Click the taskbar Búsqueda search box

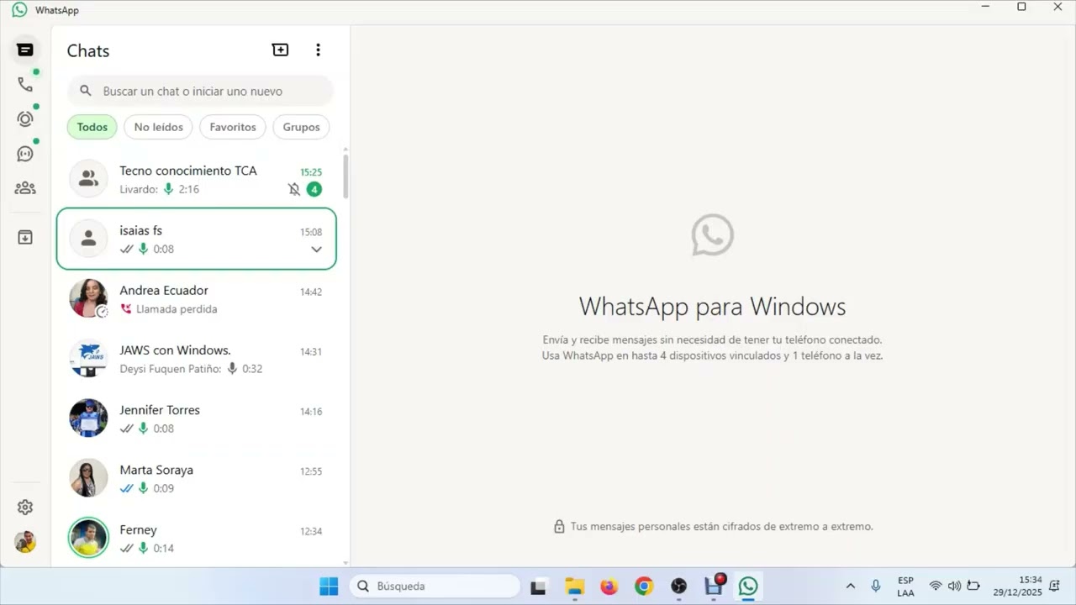(x=435, y=586)
